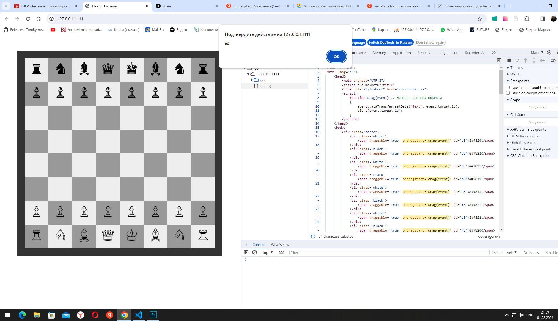Image resolution: width=558 pixels, height=321 pixels.
Task: Confirm the alert by clicking OK
Action: [336, 56]
